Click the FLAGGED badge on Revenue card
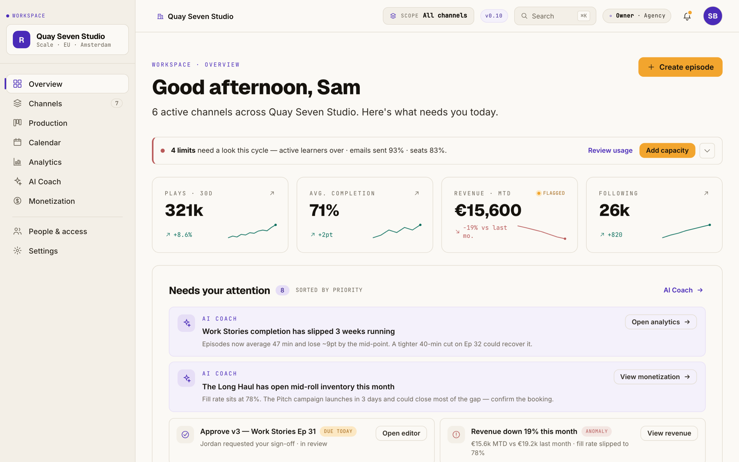The image size is (739, 462). click(x=551, y=193)
